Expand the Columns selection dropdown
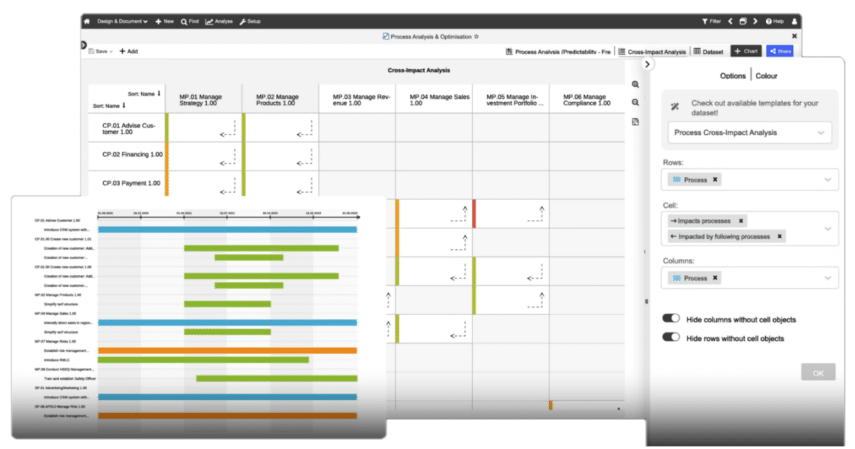This screenshot has height=449, width=855. [828, 278]
